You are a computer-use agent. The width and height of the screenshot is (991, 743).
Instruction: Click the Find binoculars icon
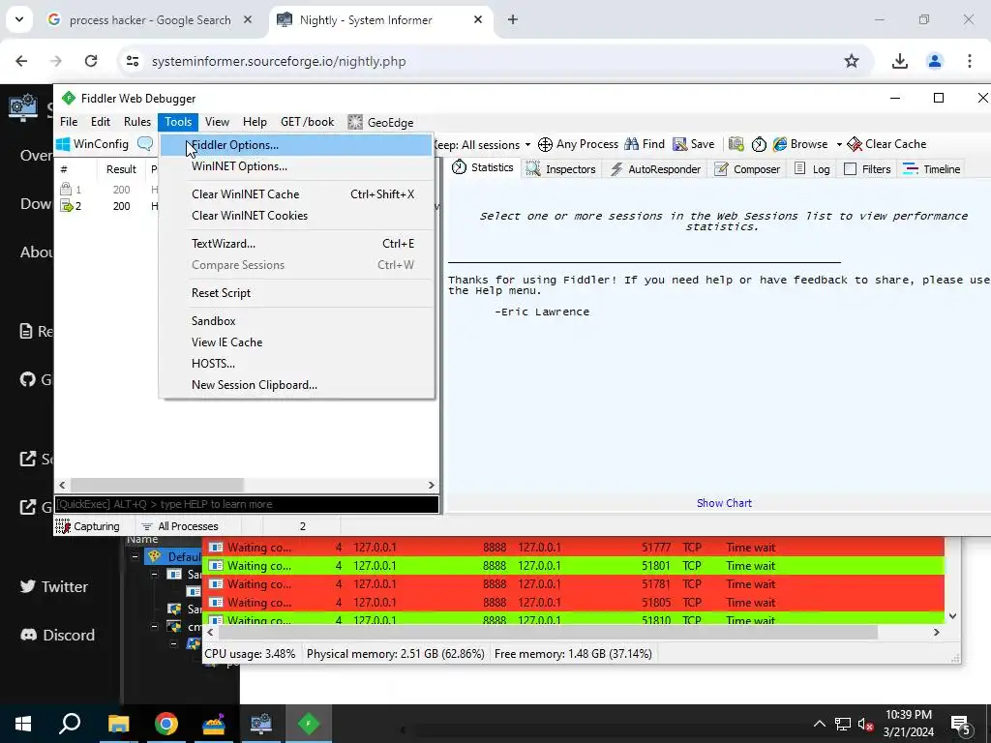pos(631,145)
